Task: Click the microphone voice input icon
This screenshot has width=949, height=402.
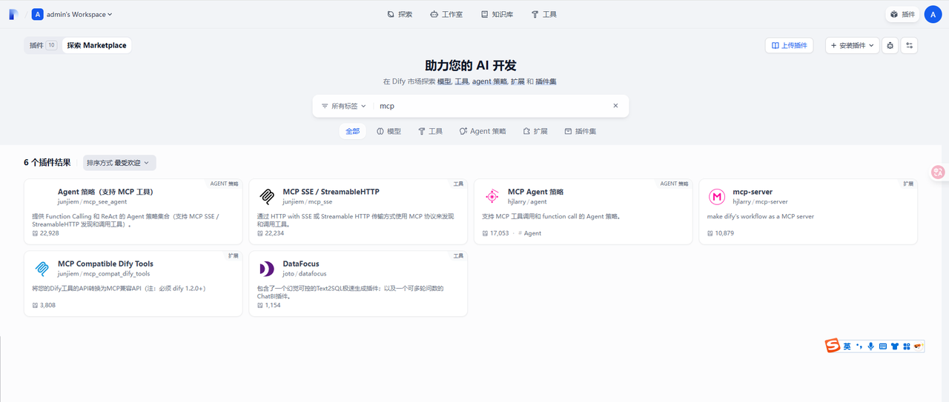Action: [870, 346]
